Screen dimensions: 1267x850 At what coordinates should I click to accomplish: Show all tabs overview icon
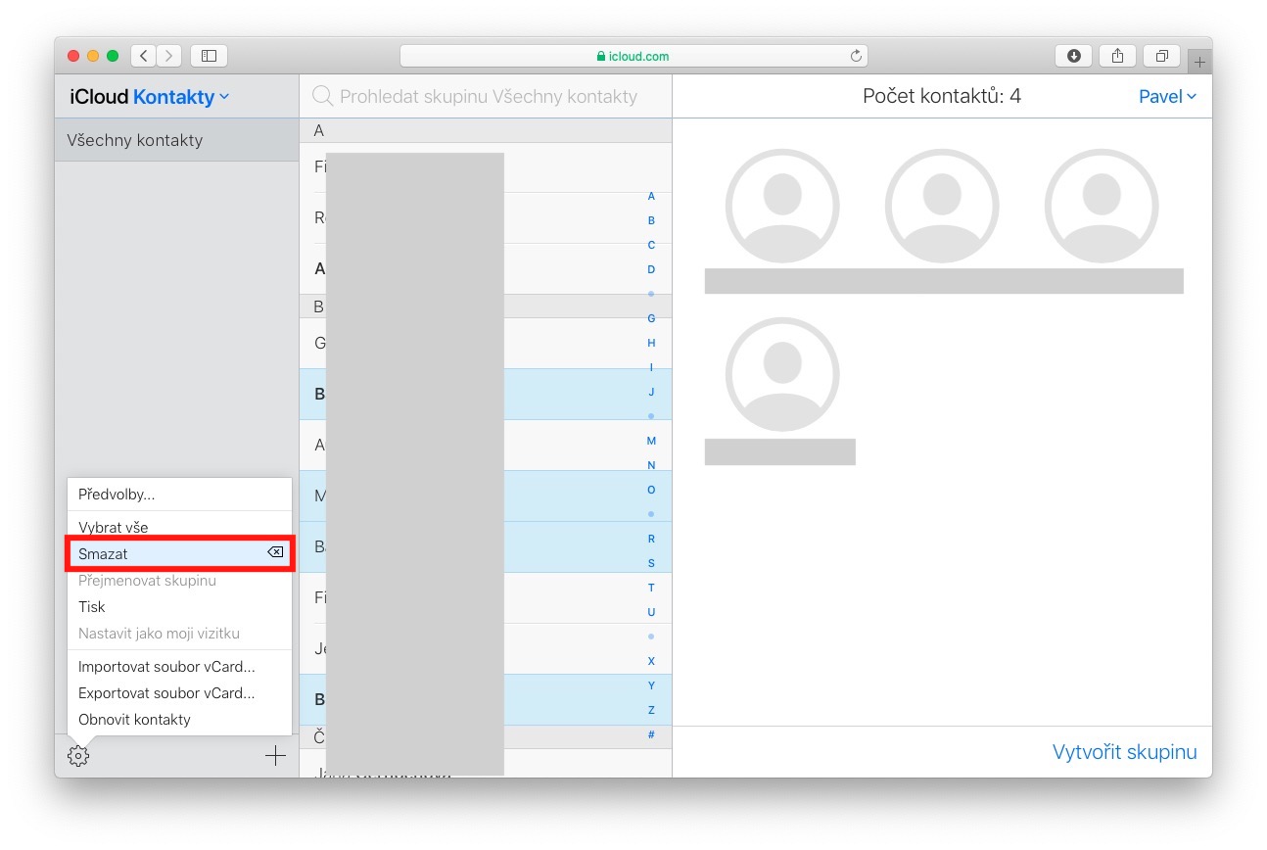point(1162,56)
